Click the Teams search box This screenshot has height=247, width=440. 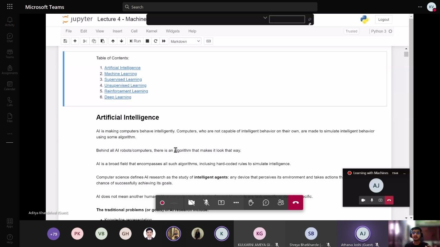220,7
